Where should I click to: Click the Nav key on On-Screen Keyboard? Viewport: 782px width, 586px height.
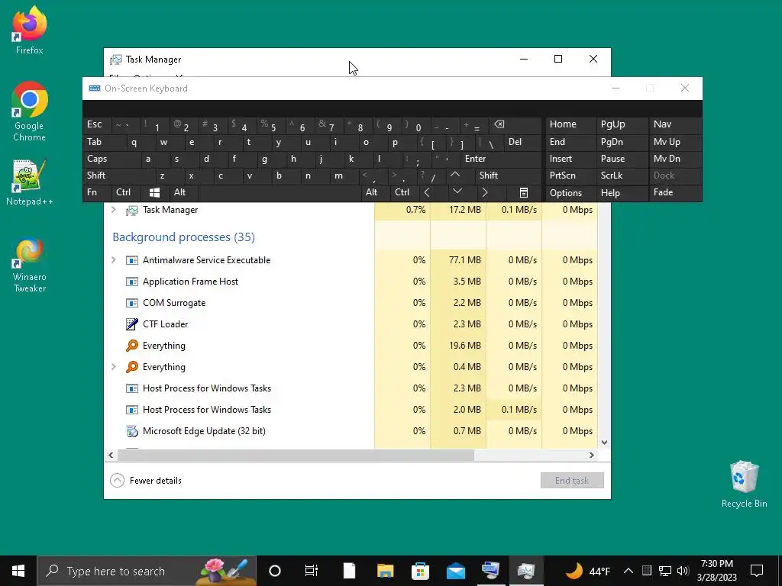pyautogui.click(x=675, y=124)
